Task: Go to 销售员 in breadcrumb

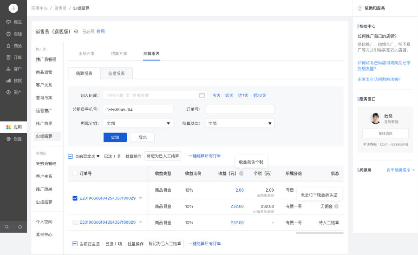Action: coord(60,8)
